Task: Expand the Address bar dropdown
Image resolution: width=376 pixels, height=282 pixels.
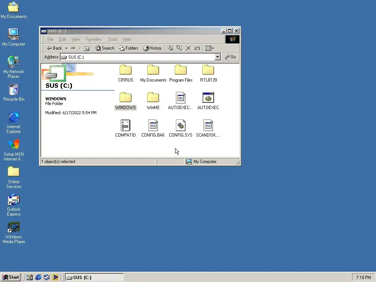Action: 217,57
